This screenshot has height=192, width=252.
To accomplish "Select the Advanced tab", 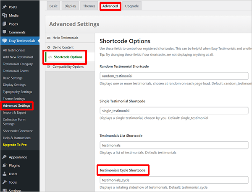I will (x=110, y=6).
